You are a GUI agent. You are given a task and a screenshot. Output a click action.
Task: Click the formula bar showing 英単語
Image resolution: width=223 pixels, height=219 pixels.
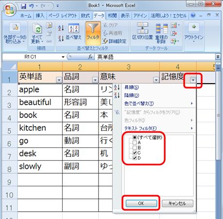pyautogui.click(x=155, y=57)
